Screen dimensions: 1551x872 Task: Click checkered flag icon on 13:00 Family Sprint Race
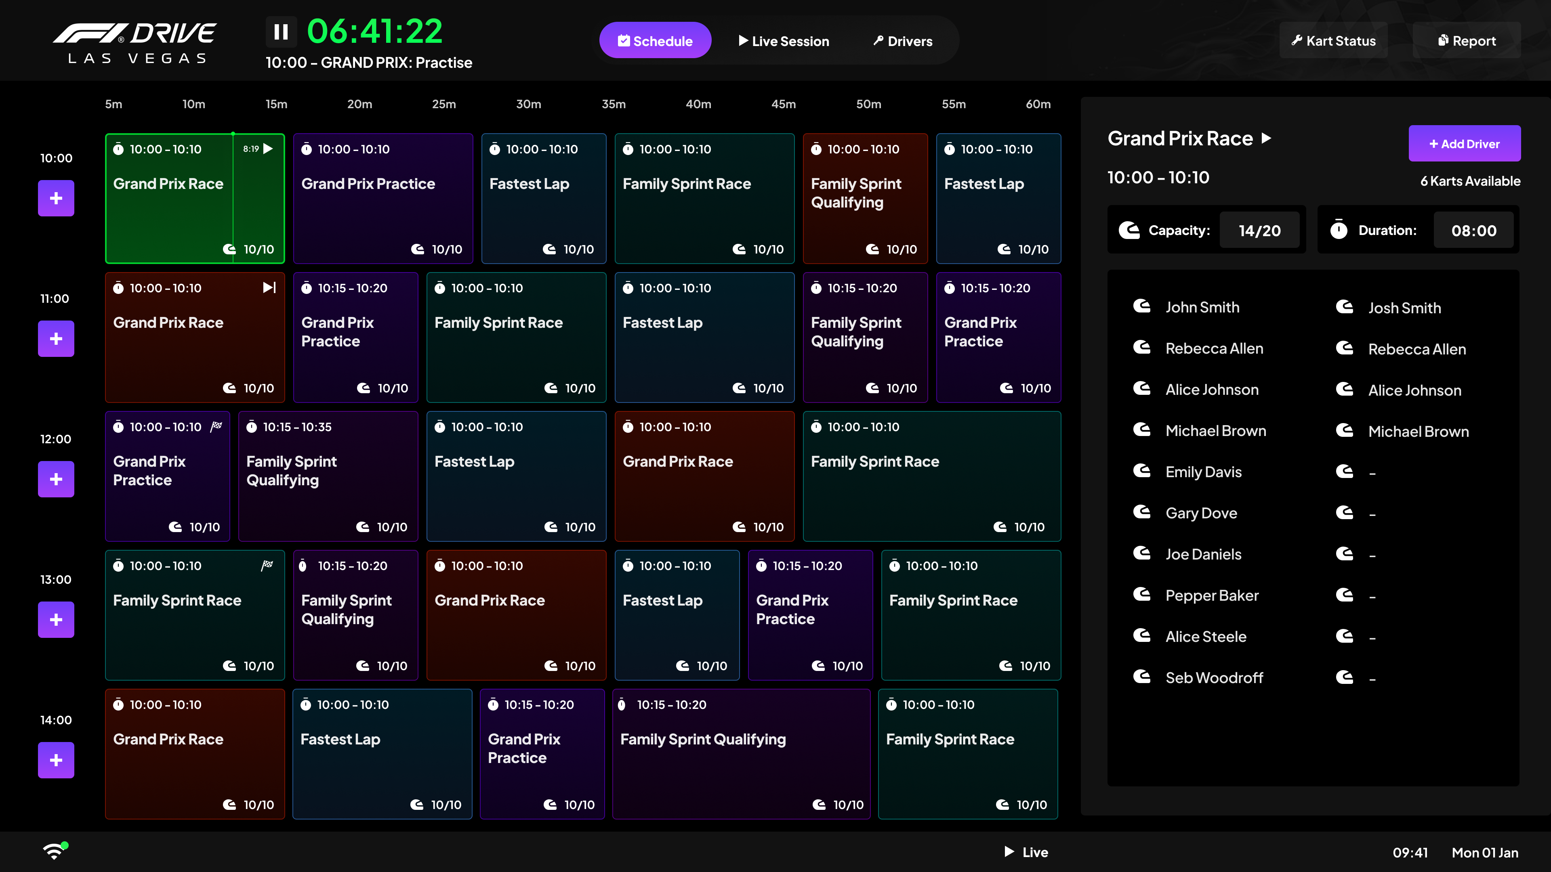tap(267, 565)
